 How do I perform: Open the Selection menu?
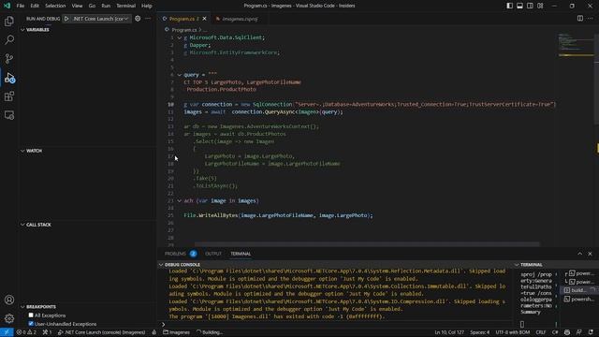(55, 6)
